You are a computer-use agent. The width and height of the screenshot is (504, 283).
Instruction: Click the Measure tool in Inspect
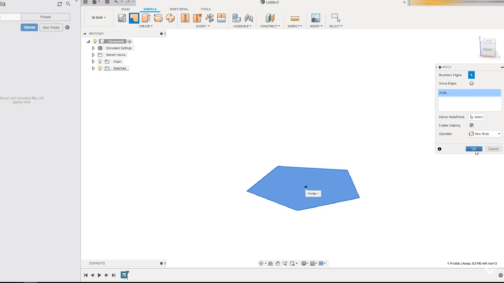295,18
